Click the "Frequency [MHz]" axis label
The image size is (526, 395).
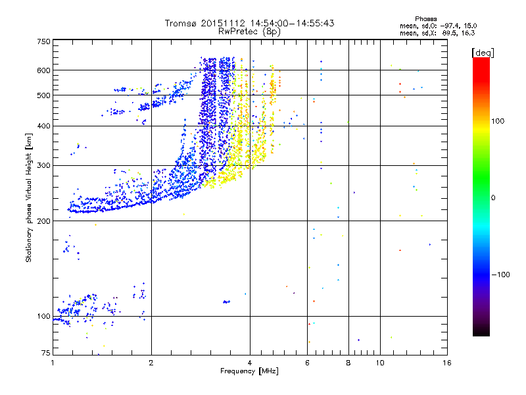[249, 371]
